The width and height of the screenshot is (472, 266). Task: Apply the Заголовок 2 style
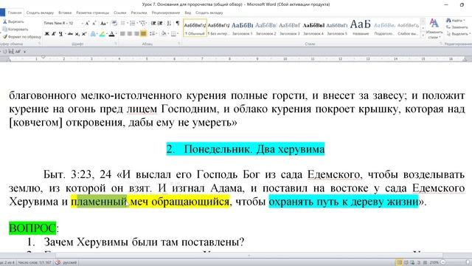[x=265, y=29]
